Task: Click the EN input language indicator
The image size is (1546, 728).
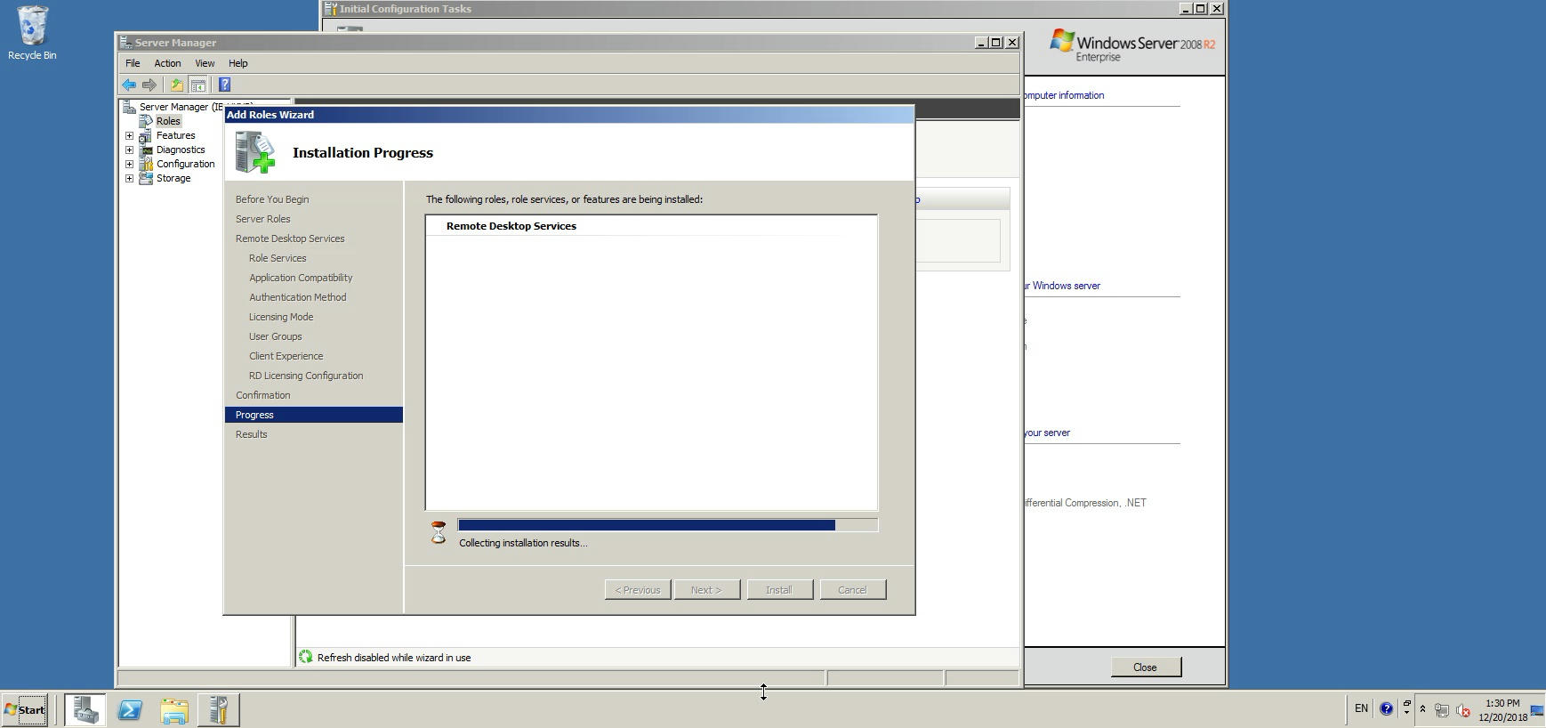Action: click(1361, 709)
